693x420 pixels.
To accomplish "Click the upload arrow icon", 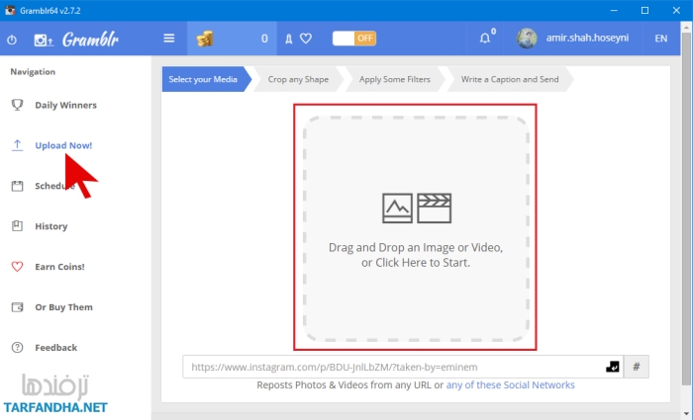I will [x=17, y=145].
